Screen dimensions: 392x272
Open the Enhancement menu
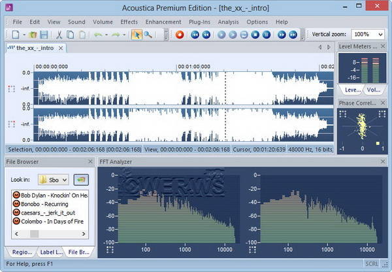163,22
